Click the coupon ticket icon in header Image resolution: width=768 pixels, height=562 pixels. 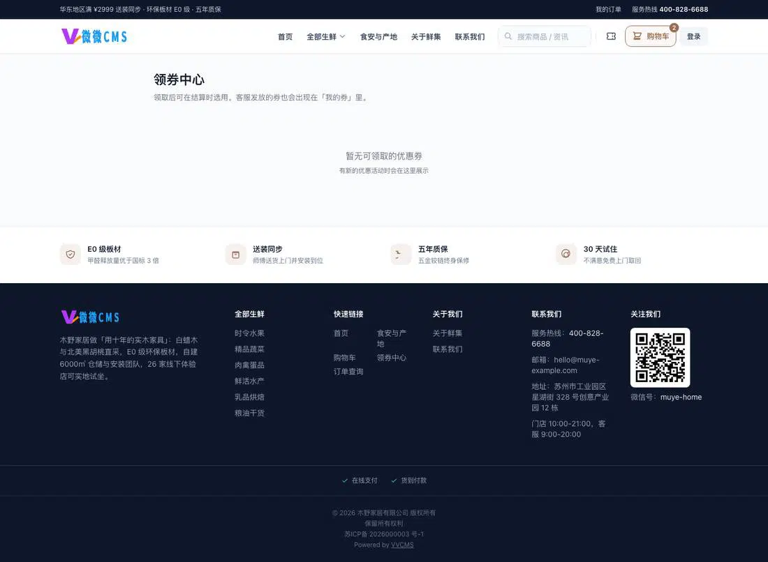pos(611,36)
